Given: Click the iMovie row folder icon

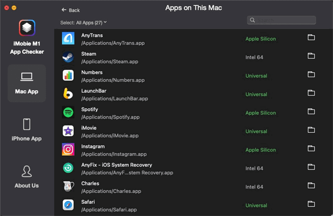Looking at the screenshot, I should point(311,130).
